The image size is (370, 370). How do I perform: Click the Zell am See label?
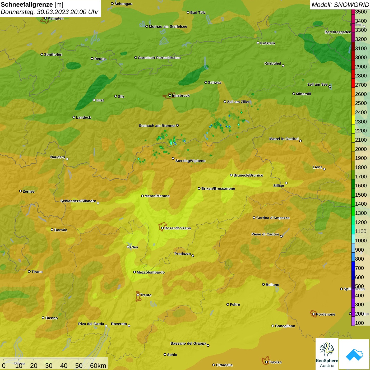(x=317, y=84)
